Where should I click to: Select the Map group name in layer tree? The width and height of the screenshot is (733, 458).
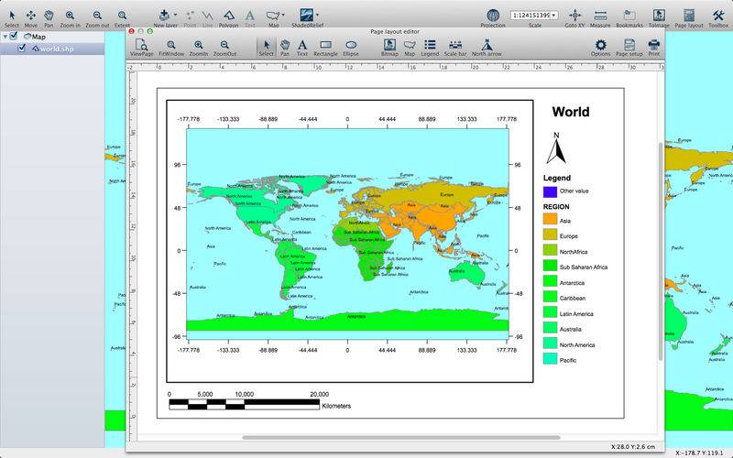(38, 37)
